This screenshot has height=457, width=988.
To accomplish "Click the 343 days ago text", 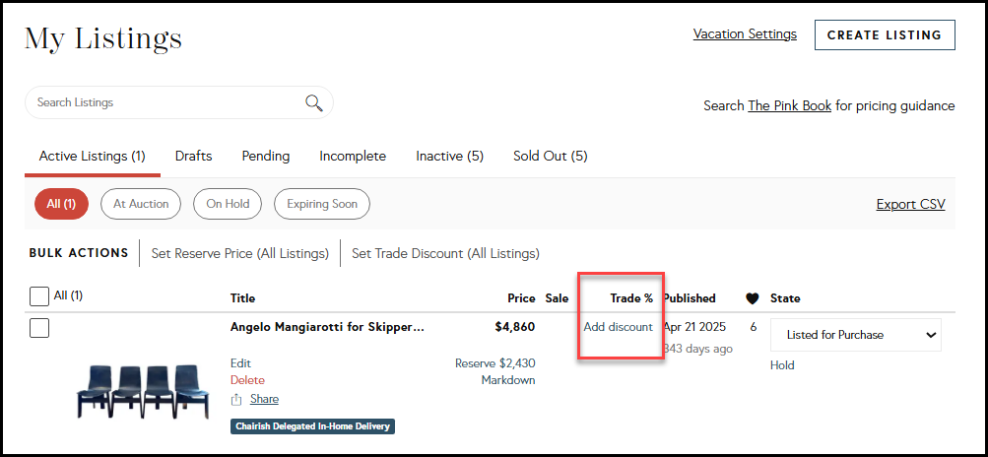I will tap(697, 349).
